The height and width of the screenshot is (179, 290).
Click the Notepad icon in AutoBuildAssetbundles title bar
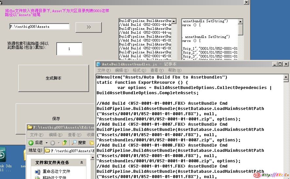point(99,64)
